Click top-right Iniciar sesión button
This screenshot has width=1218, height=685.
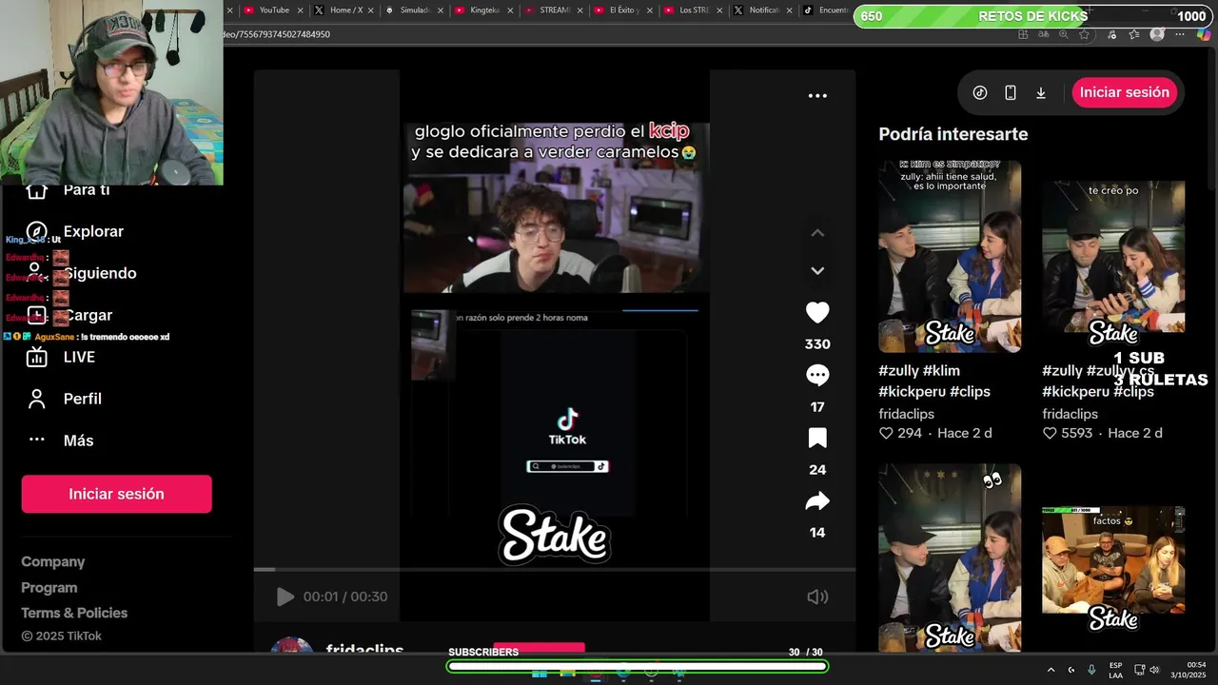[x=1125, y=92]
